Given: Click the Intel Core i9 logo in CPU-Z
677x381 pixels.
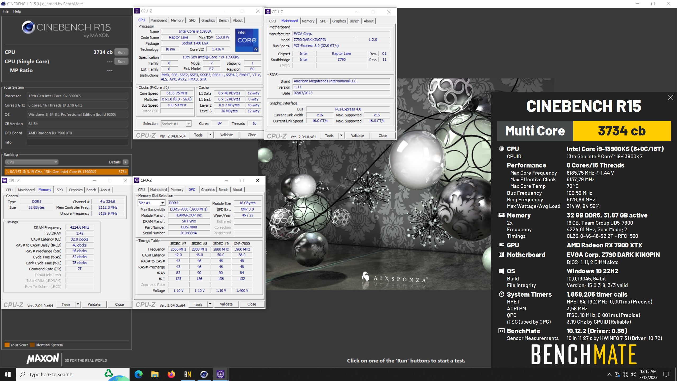Looking at the screenshot, I should (x=247, y=40).
